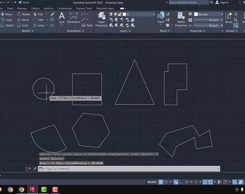The height and width of the screenshot is (194, 245).
Task: Select the Scale tool
Action: click(23, 26)
